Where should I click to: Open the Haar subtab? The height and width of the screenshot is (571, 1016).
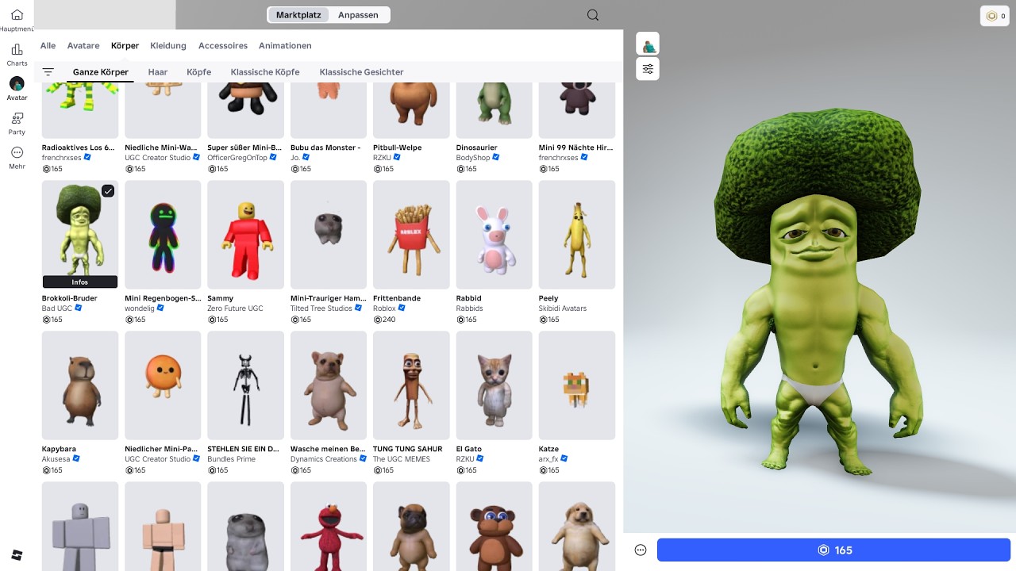pyautogui.click(x=158, y=72)
